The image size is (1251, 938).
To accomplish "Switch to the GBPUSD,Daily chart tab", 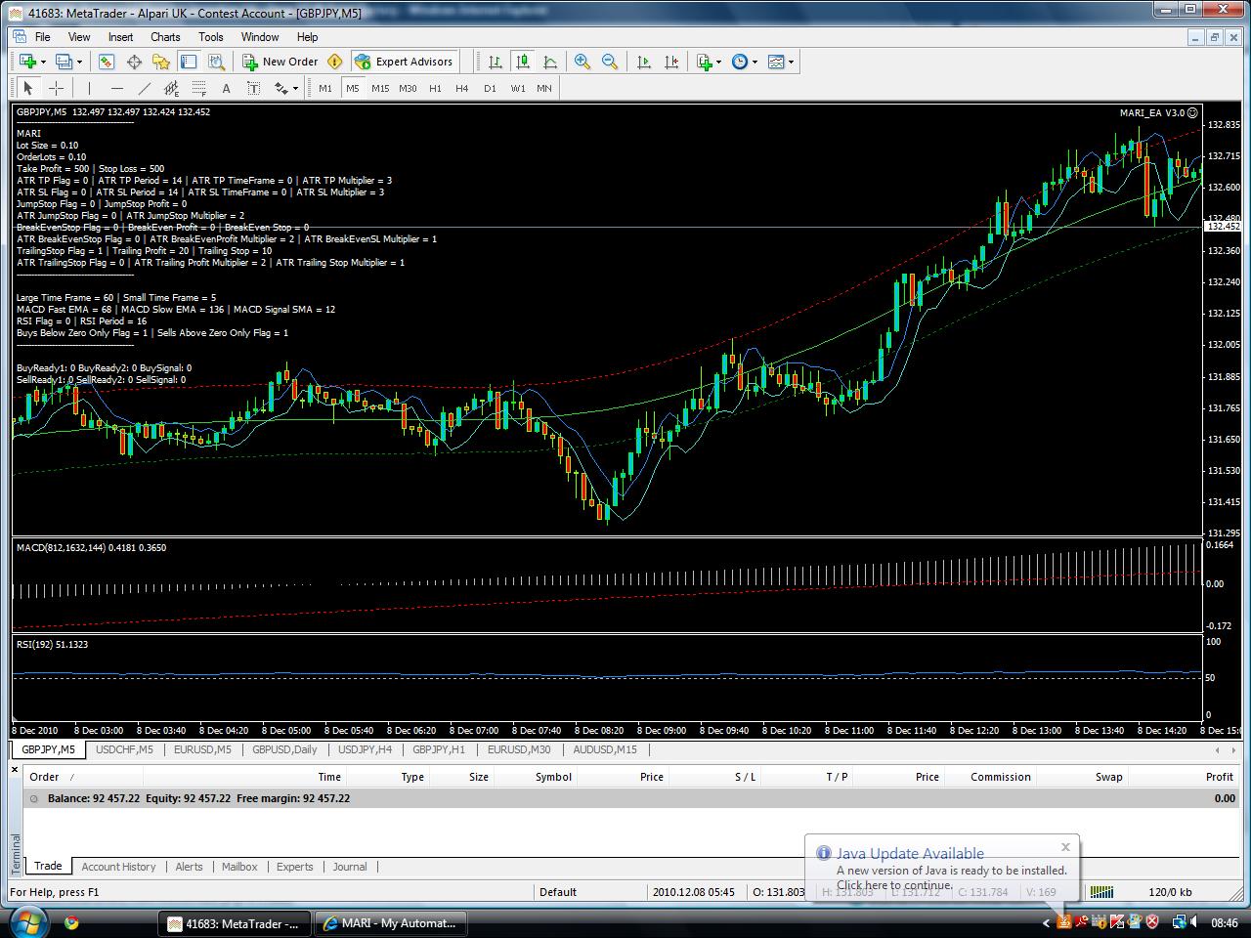I will (x=284, y=749).
